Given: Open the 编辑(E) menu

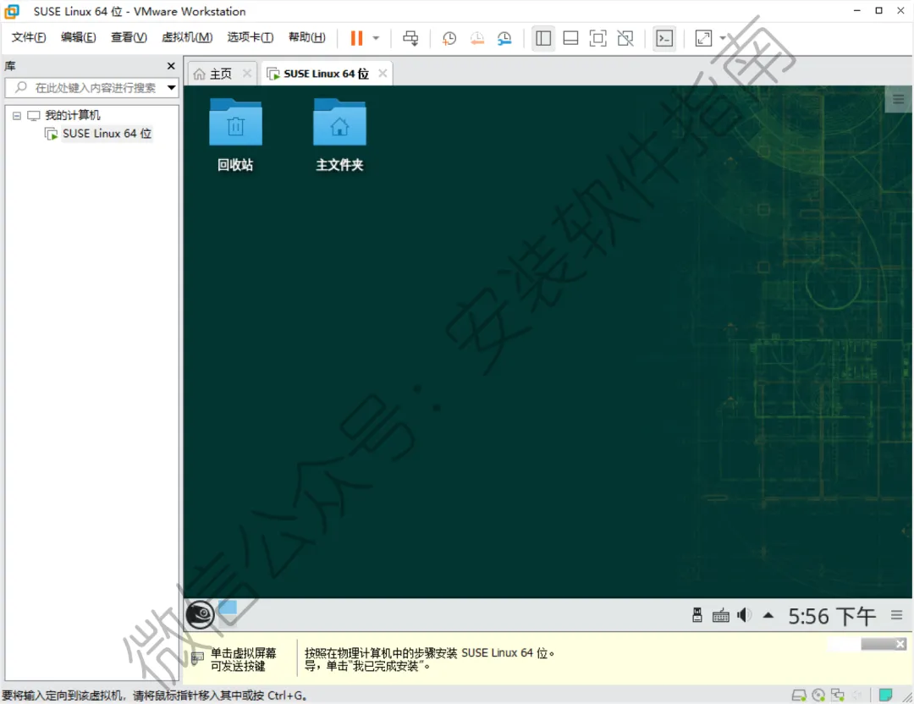Looking at the screenshot, I should [x=78, y=37].
